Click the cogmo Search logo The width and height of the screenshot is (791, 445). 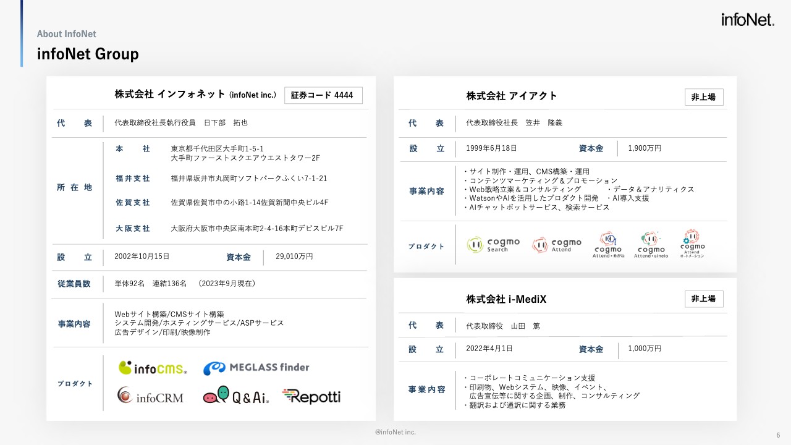click(x=493, y=245)
